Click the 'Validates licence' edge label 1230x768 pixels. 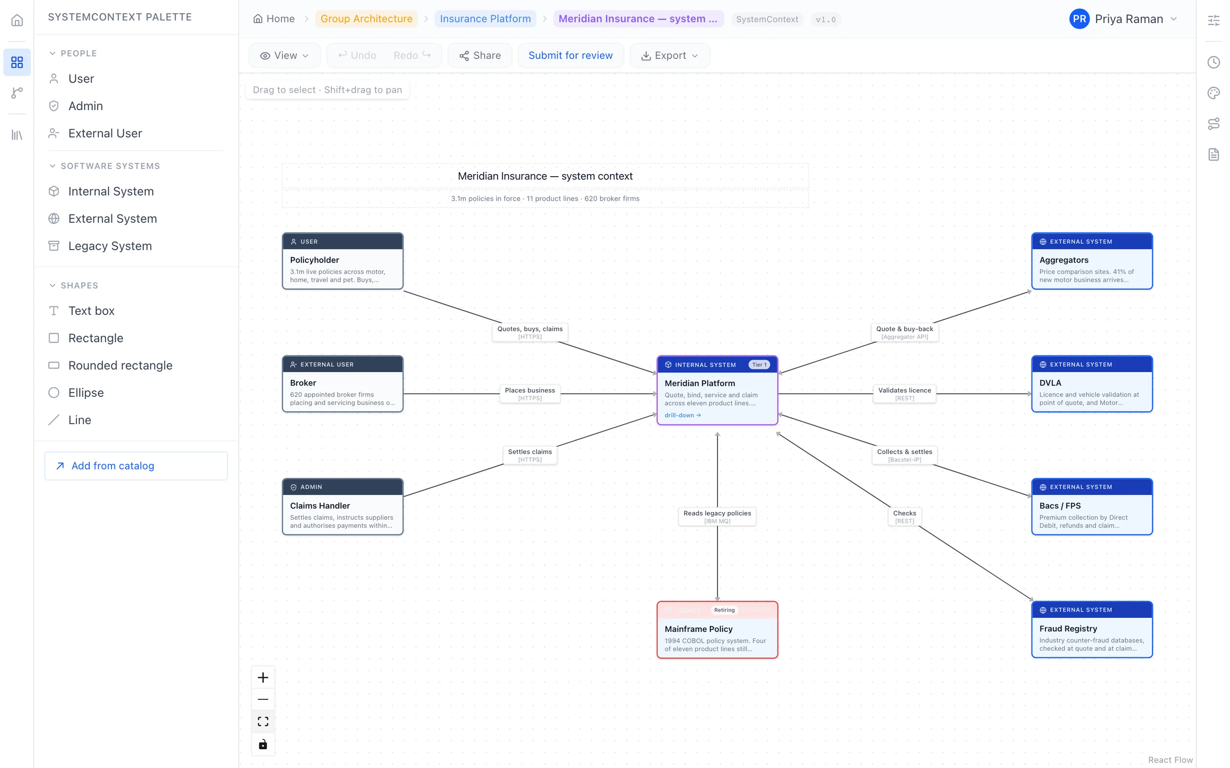[x=905, y=394]
